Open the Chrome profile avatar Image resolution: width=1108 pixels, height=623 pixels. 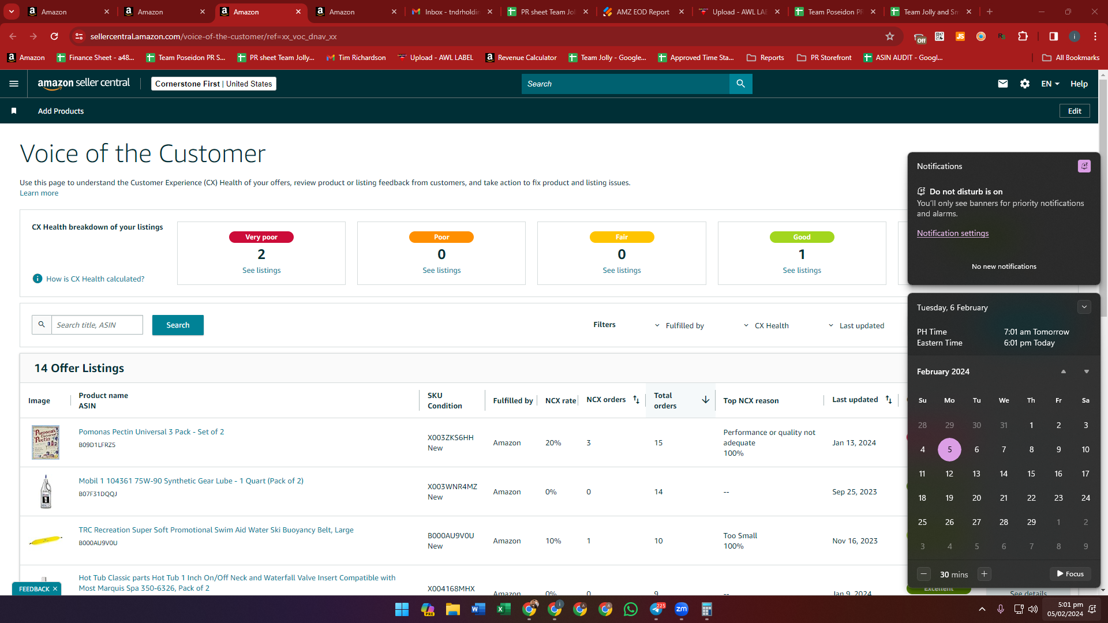(x=1075, y=36)
